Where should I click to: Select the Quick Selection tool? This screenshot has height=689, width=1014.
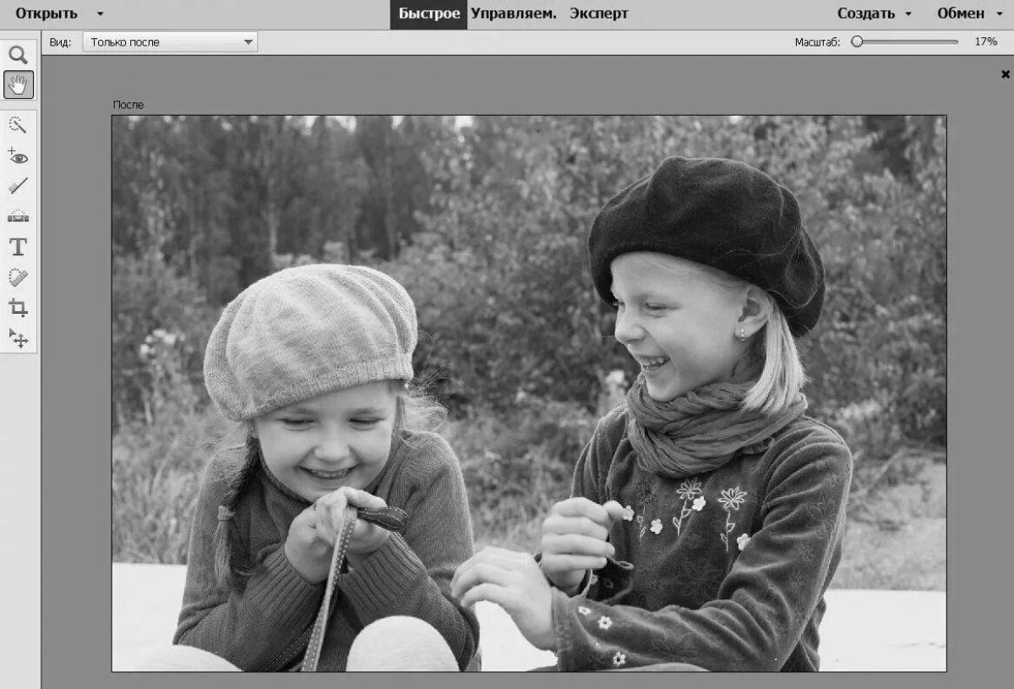coord(19,126)
